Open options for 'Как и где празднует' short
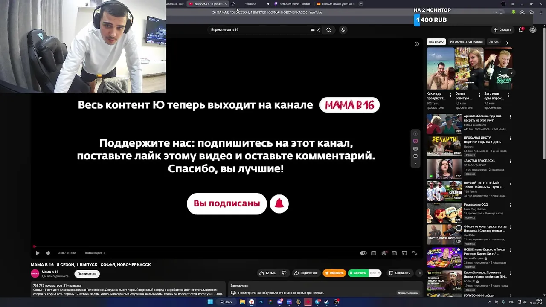 tap(450, 95)
